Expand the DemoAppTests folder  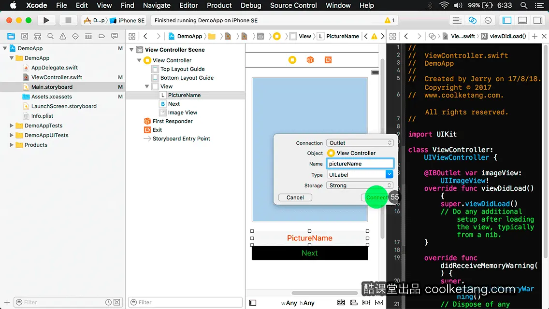pos(12,126)
